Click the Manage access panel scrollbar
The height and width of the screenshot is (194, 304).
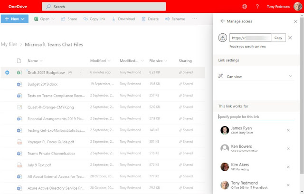302,95
